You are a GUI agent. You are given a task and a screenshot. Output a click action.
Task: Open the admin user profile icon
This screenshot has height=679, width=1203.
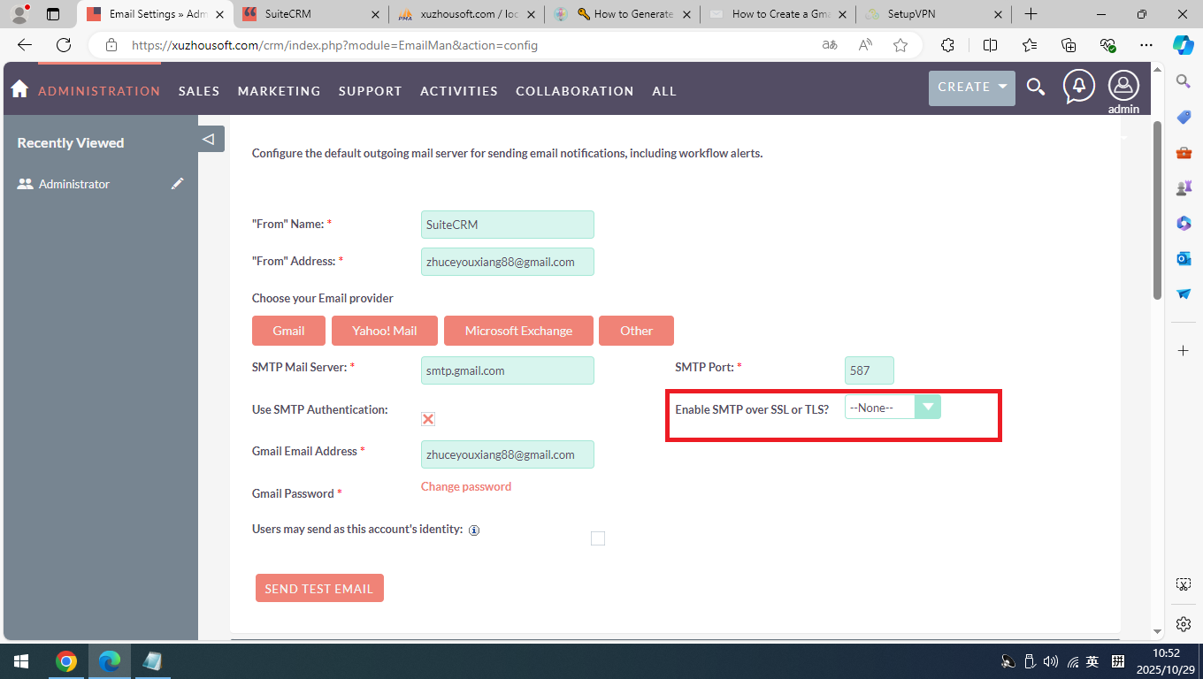click(x=1123, y=86)
